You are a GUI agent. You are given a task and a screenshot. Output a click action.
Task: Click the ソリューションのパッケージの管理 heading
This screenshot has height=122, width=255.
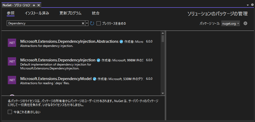click(218, 14)
